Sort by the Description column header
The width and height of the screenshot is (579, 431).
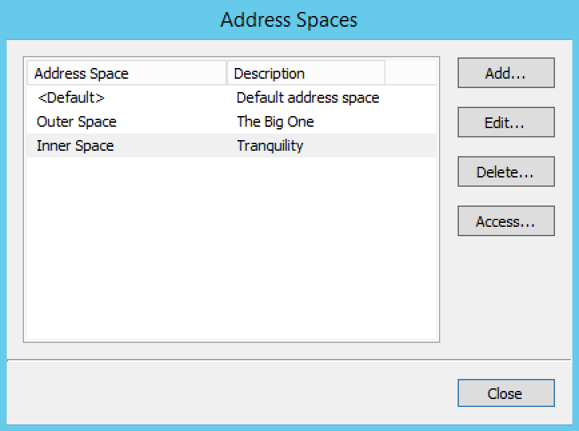pos(306,73)
